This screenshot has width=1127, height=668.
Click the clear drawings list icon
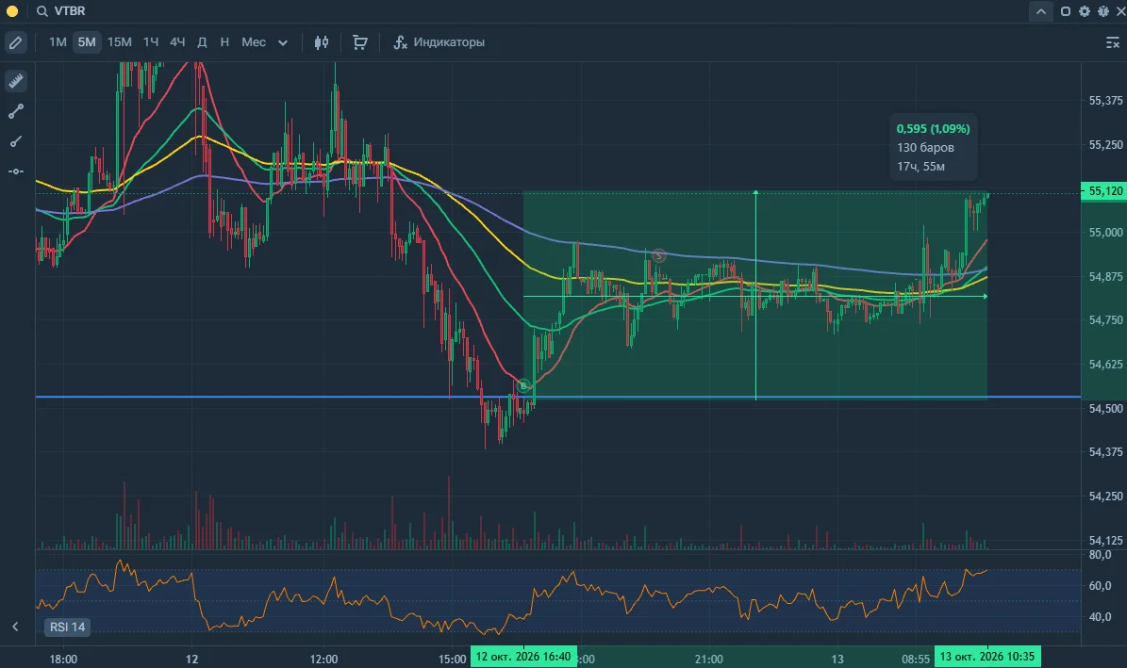click(1112, 43)
